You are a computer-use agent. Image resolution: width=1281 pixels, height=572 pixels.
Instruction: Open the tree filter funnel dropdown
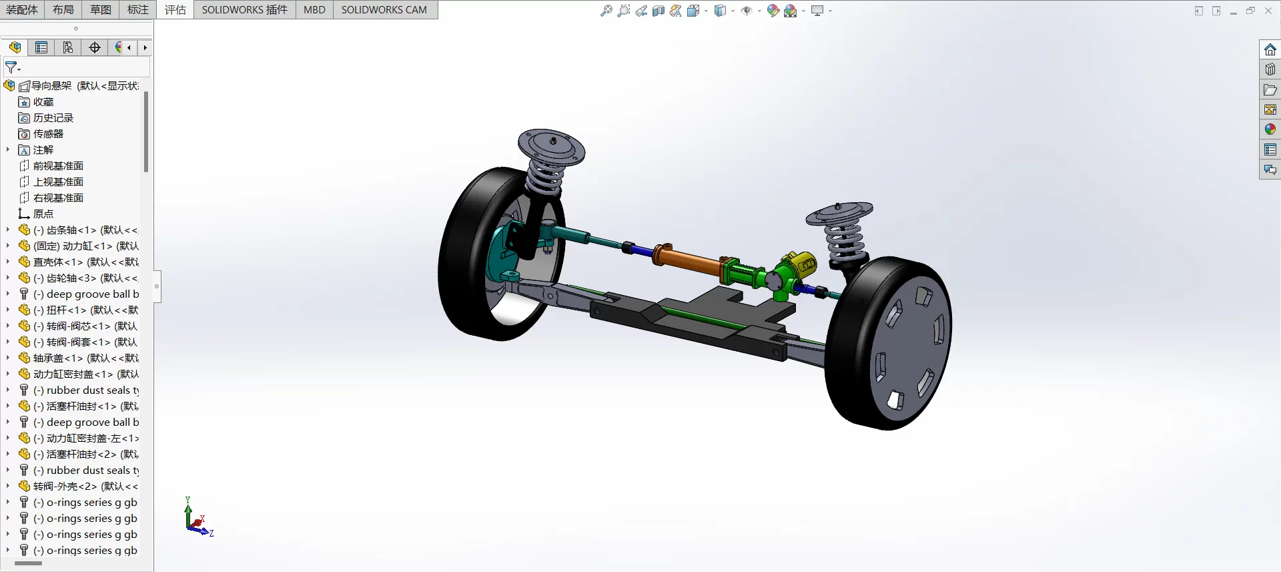(x=13, y=68)
